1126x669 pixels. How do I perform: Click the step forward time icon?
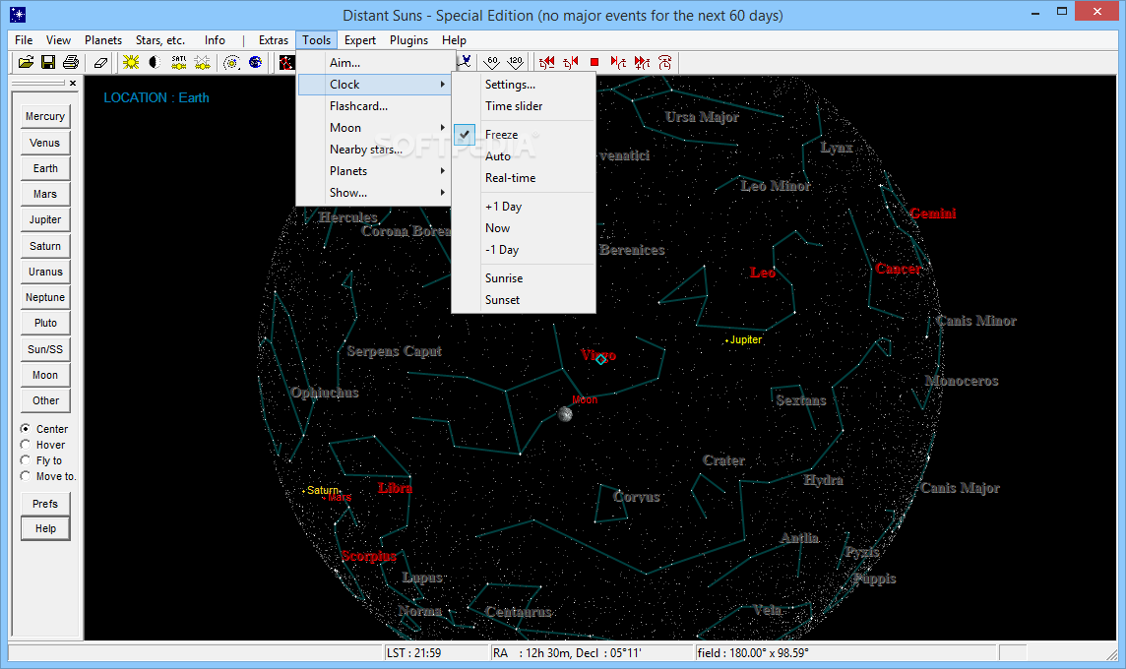click(x=617, y=62)
